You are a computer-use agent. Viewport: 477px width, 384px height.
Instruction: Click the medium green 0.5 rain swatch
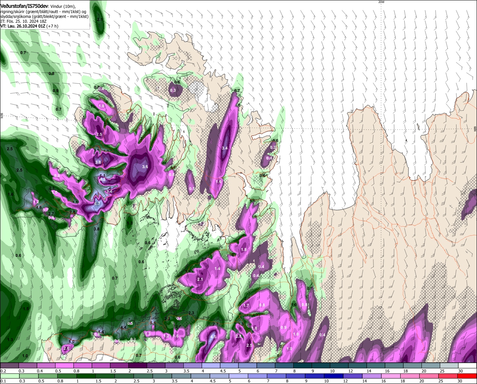[x=47, y=375]
